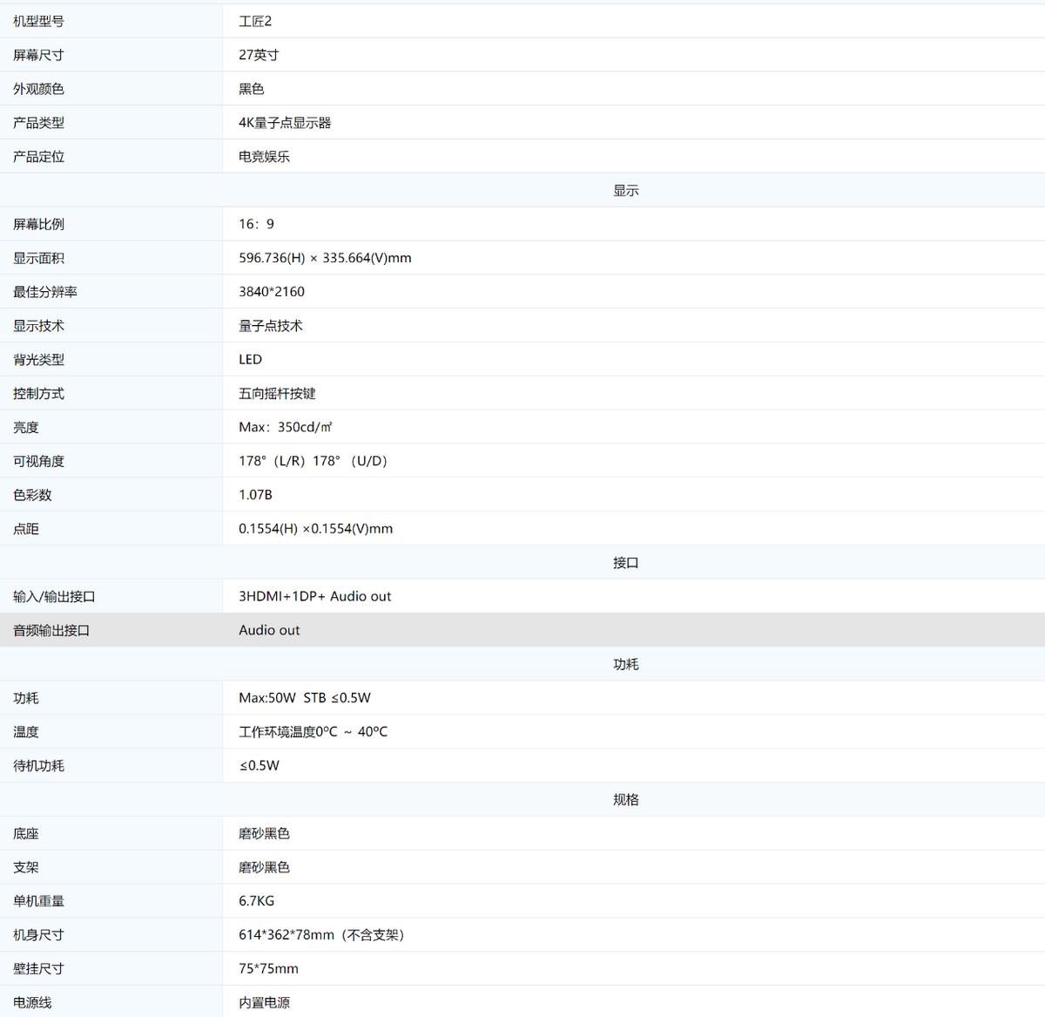Click the 显示面积 label

point(38,258)
